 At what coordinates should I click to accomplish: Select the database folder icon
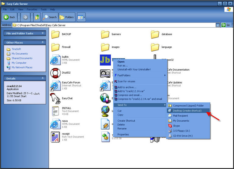click(155, 34)
